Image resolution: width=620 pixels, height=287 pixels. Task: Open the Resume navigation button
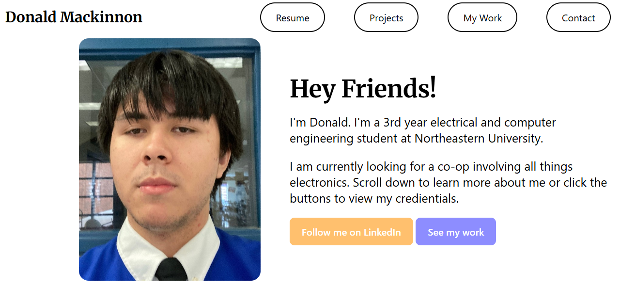(x=292, y=18)
